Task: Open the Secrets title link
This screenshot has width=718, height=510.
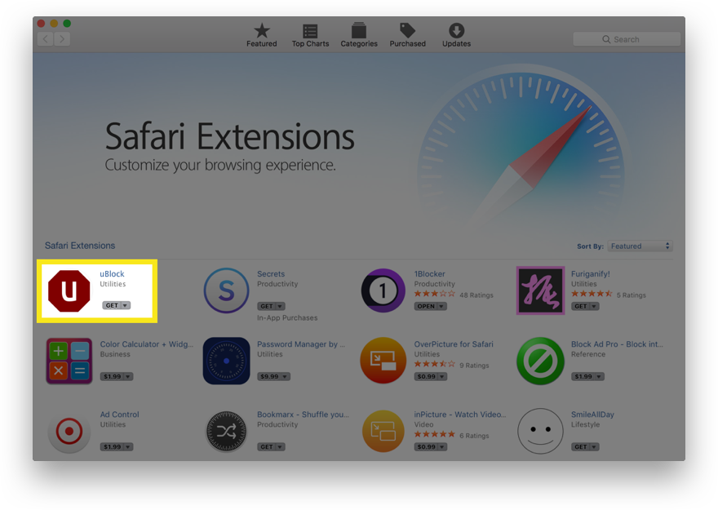Action: [271, 274]
